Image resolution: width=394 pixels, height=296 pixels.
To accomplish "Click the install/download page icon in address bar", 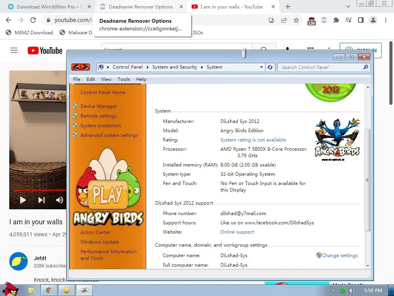I will [x=272, y=20].
